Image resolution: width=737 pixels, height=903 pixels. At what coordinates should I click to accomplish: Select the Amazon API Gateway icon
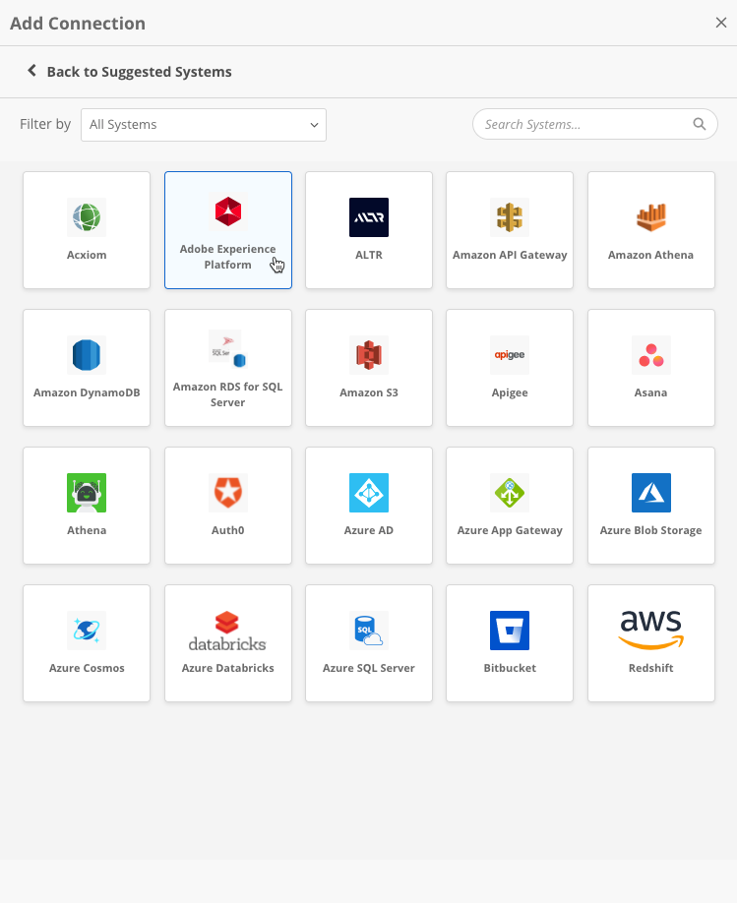point(510,217)
